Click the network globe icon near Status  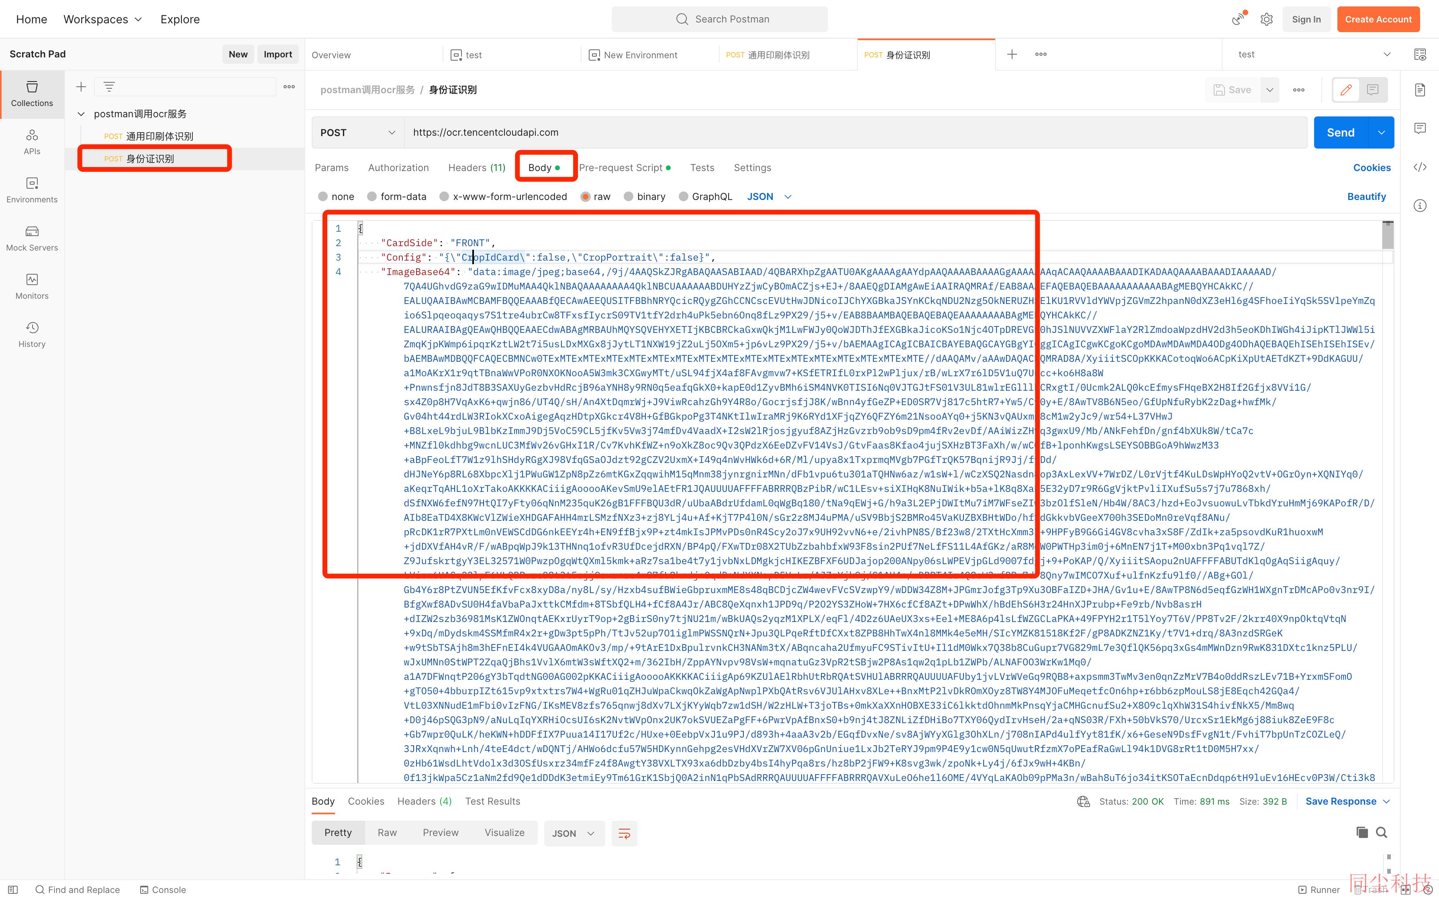click(x=1083, y=801)
